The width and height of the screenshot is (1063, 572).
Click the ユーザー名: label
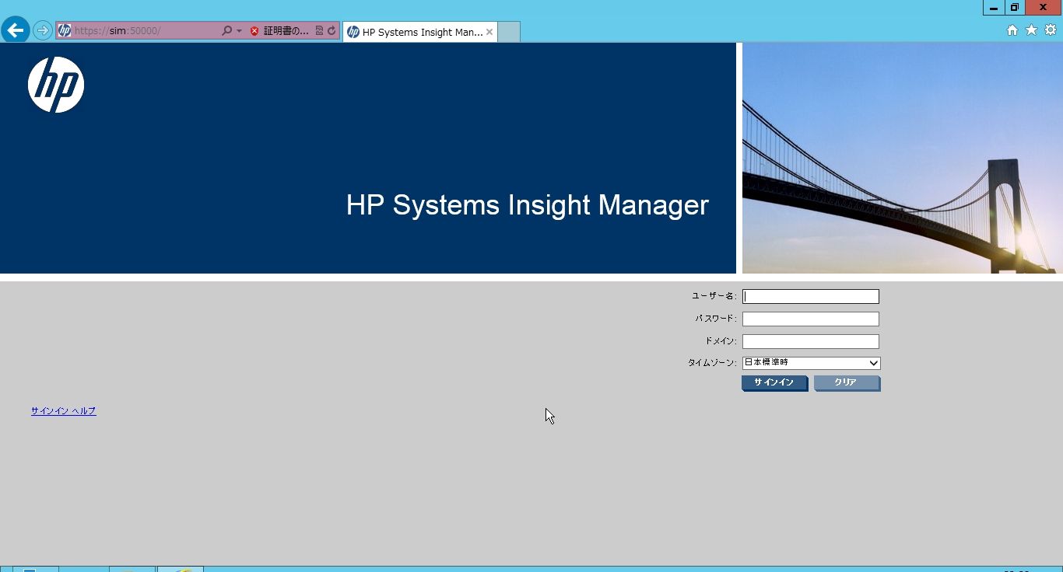[x=714, y=296]
